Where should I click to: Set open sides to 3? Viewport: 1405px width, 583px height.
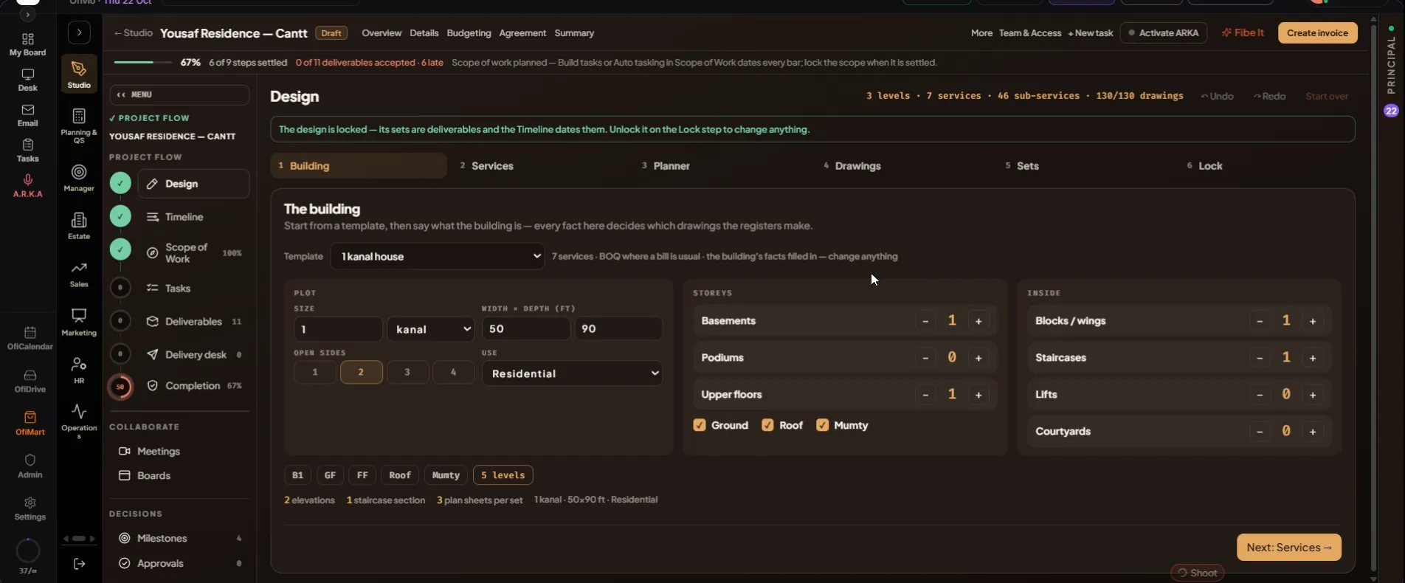(x=407, y=372)
